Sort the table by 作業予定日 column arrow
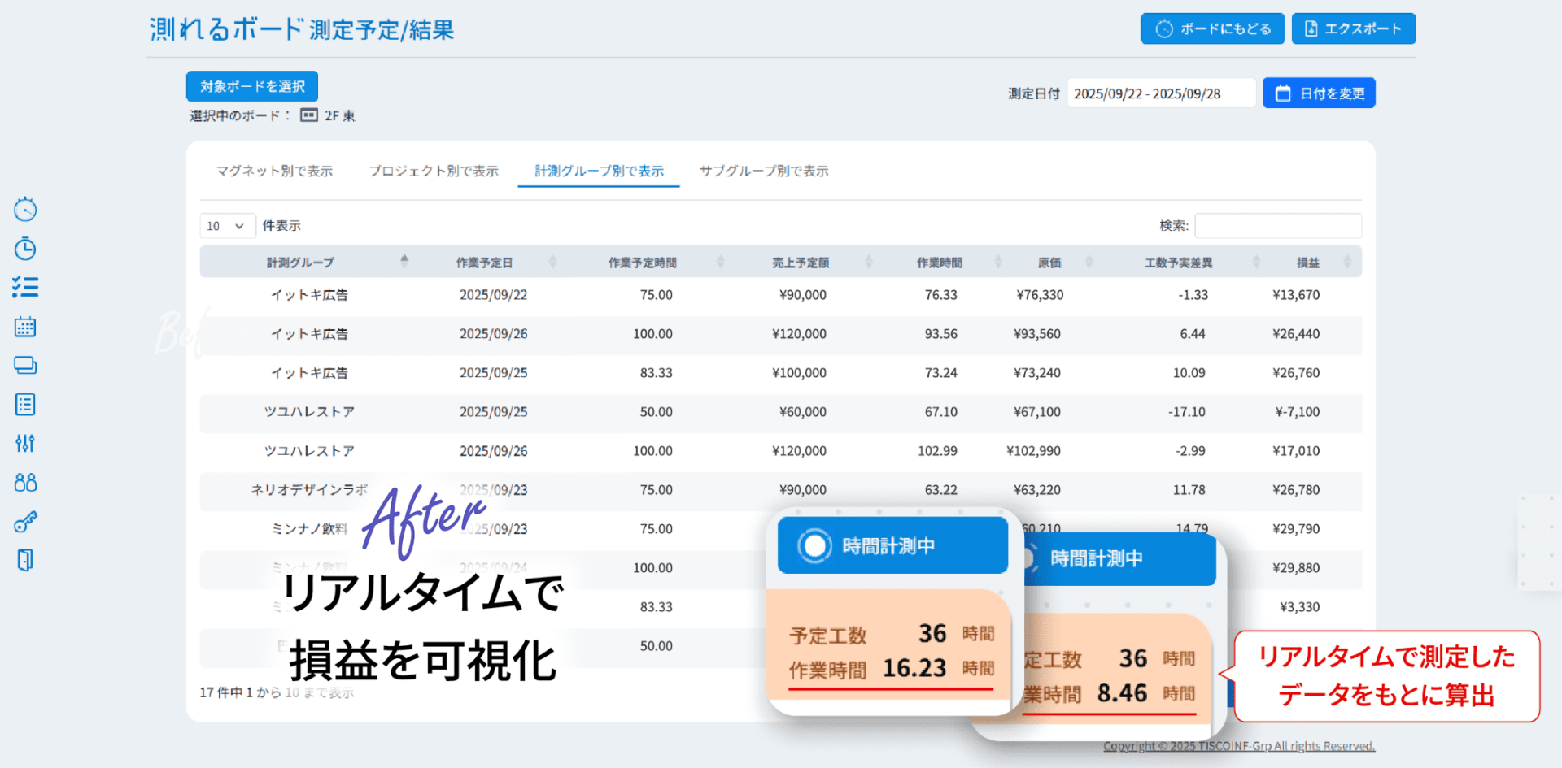Screen dimensions: 1562x768 pyautogui.click(x=552, y=262)
